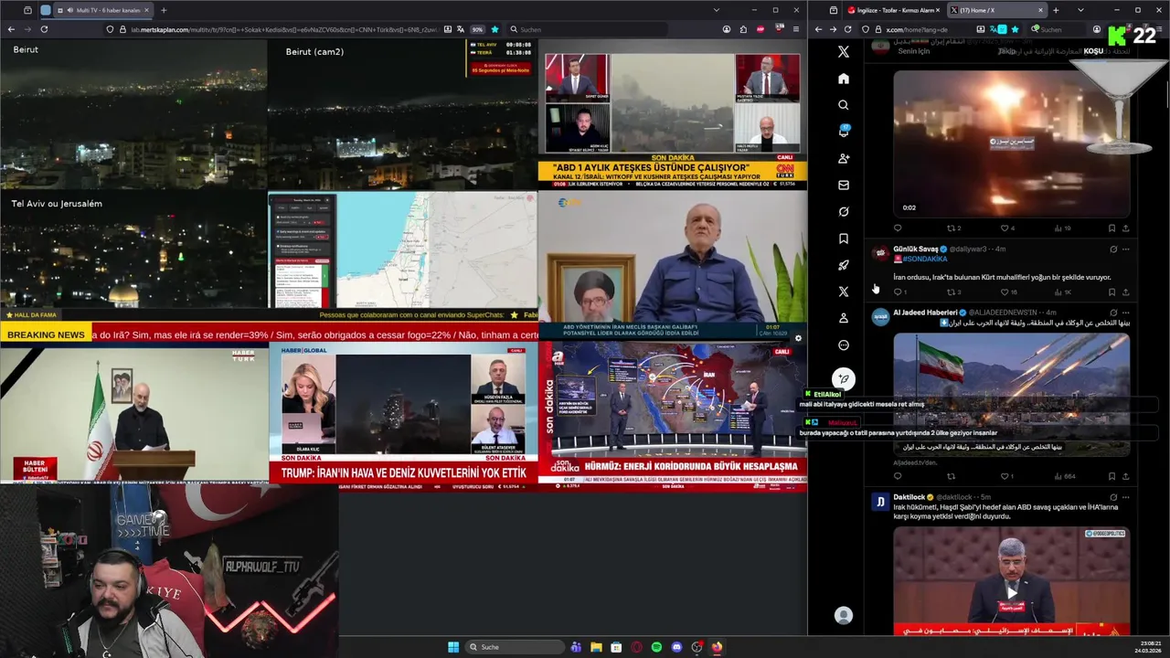Expand tab list dropdown in X window
The image size is (1170, 658).
click(1080, 10)
